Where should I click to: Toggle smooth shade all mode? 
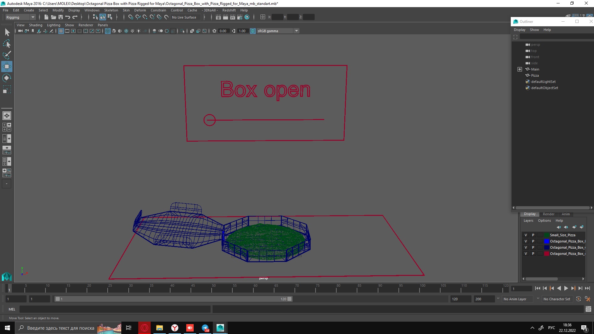click(x=114, y=31)
